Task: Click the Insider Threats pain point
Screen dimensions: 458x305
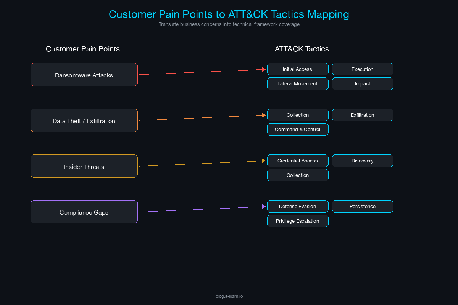Action: pos(84,166)
